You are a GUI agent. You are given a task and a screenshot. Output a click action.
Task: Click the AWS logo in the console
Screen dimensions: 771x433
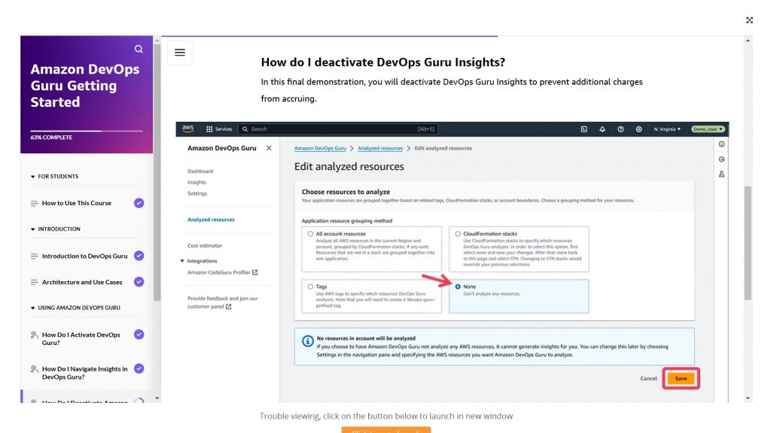[x=187, y=129]
